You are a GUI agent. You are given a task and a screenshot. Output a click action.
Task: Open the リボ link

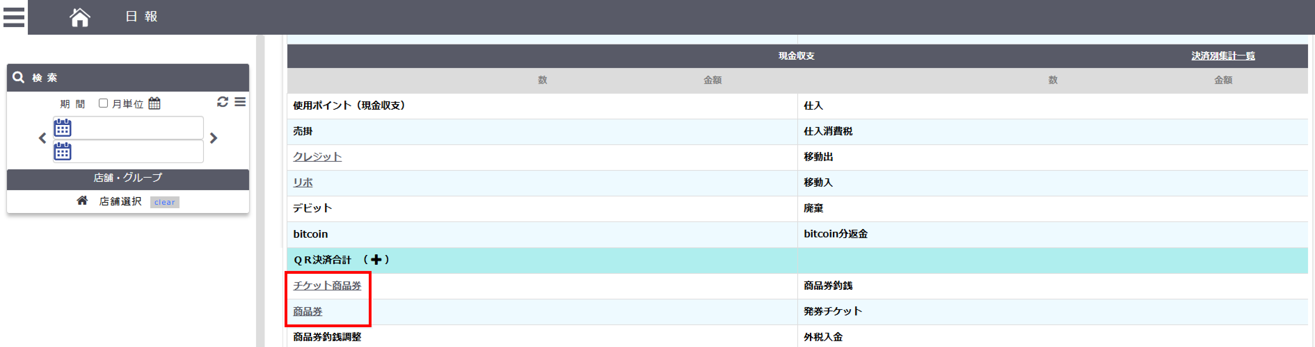pyautogui.click(x=303, y=183)
